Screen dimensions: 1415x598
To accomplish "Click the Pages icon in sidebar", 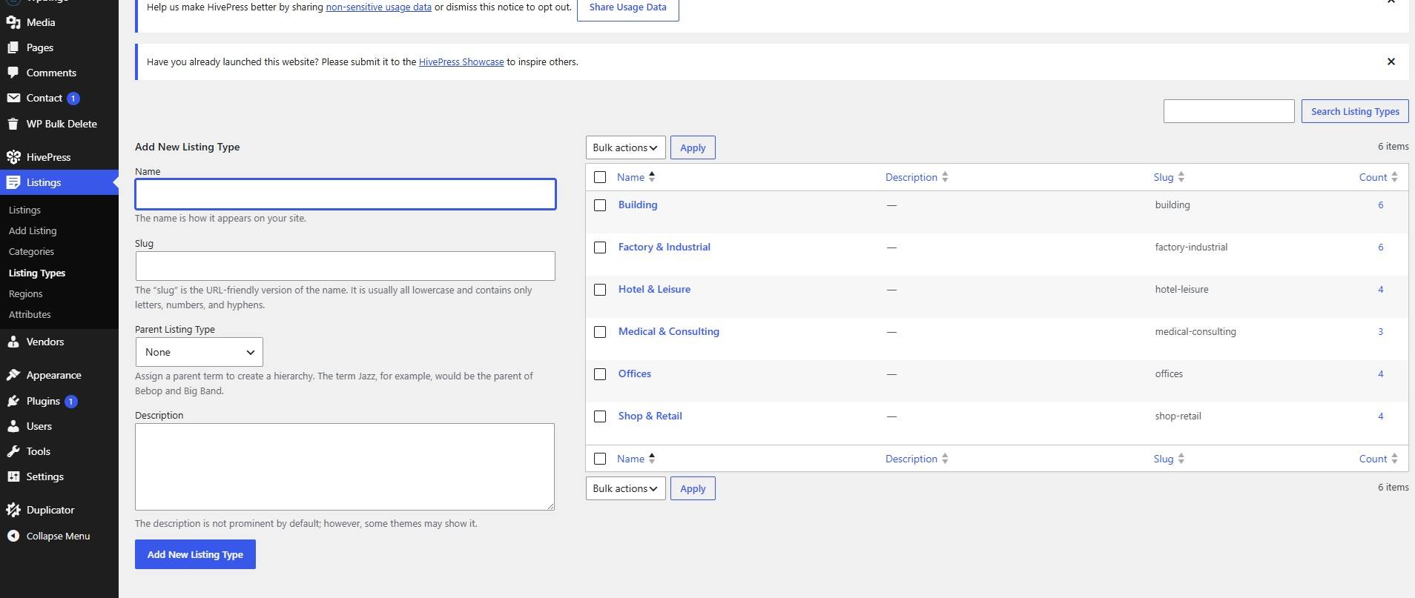I will 13,47.
